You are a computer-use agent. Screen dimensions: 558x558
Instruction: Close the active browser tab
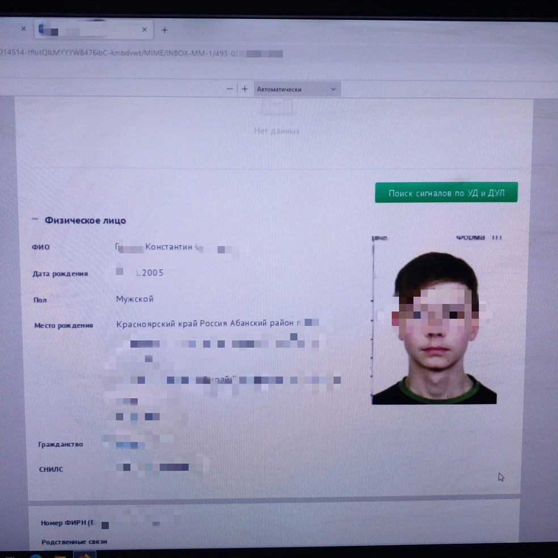pos(145,29)
